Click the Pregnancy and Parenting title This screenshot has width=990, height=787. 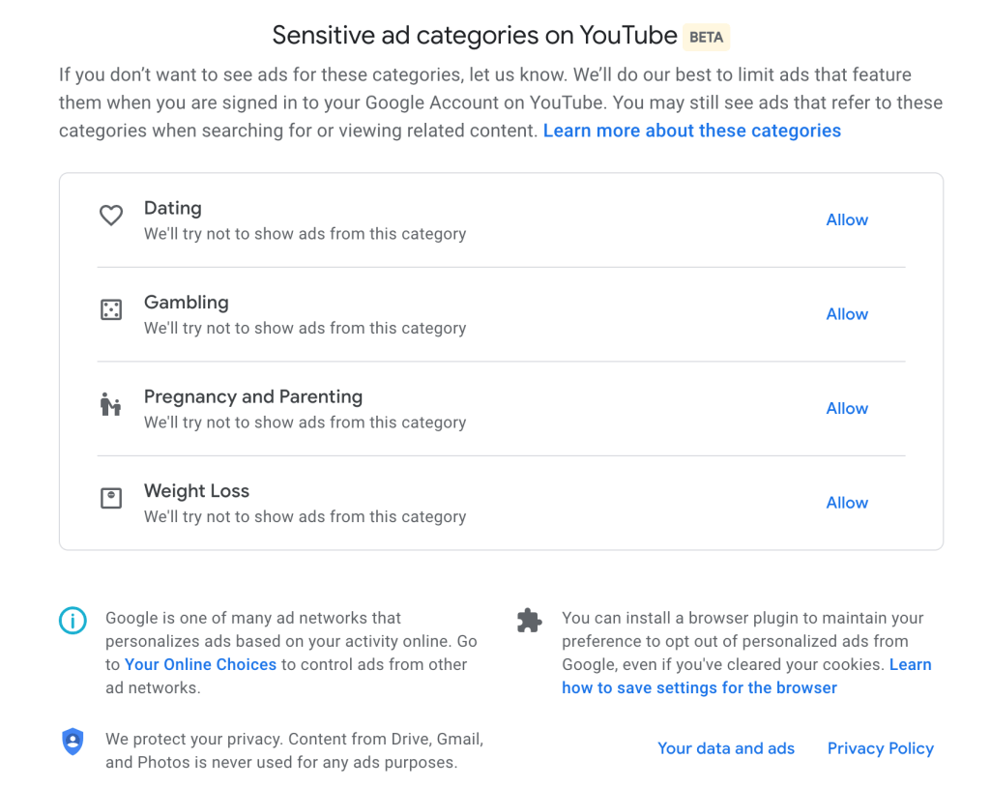point(253,396)
